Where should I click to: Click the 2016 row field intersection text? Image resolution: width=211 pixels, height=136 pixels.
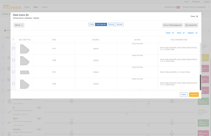click(x=175, y=72)
